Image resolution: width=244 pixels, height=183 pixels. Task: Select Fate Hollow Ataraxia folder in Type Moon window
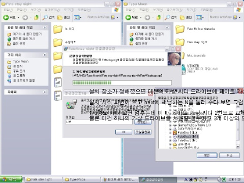[195, 29]
